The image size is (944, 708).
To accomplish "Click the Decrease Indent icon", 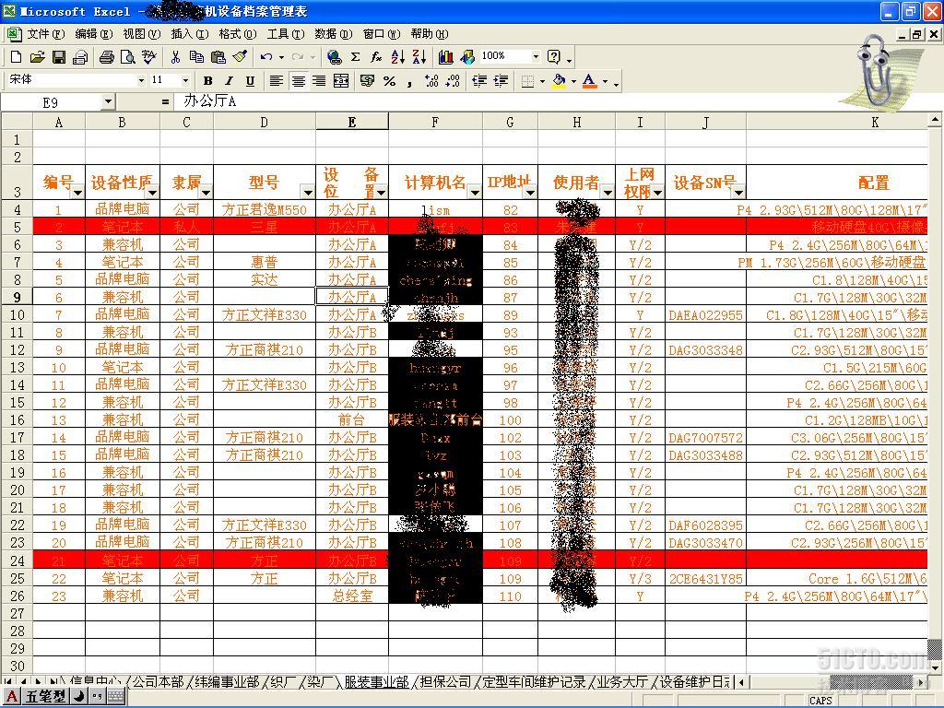I will point(479,81).
